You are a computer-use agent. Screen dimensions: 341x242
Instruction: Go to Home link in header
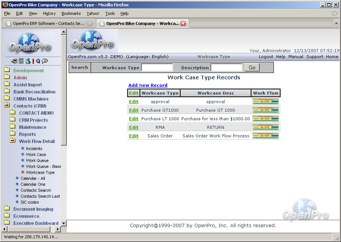point(332,57)
